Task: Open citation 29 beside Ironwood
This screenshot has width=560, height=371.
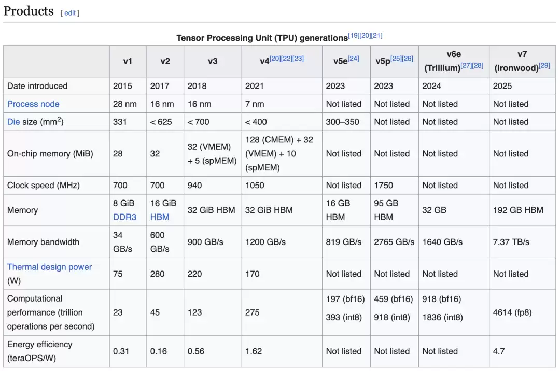Action: (x=544, y=65)
